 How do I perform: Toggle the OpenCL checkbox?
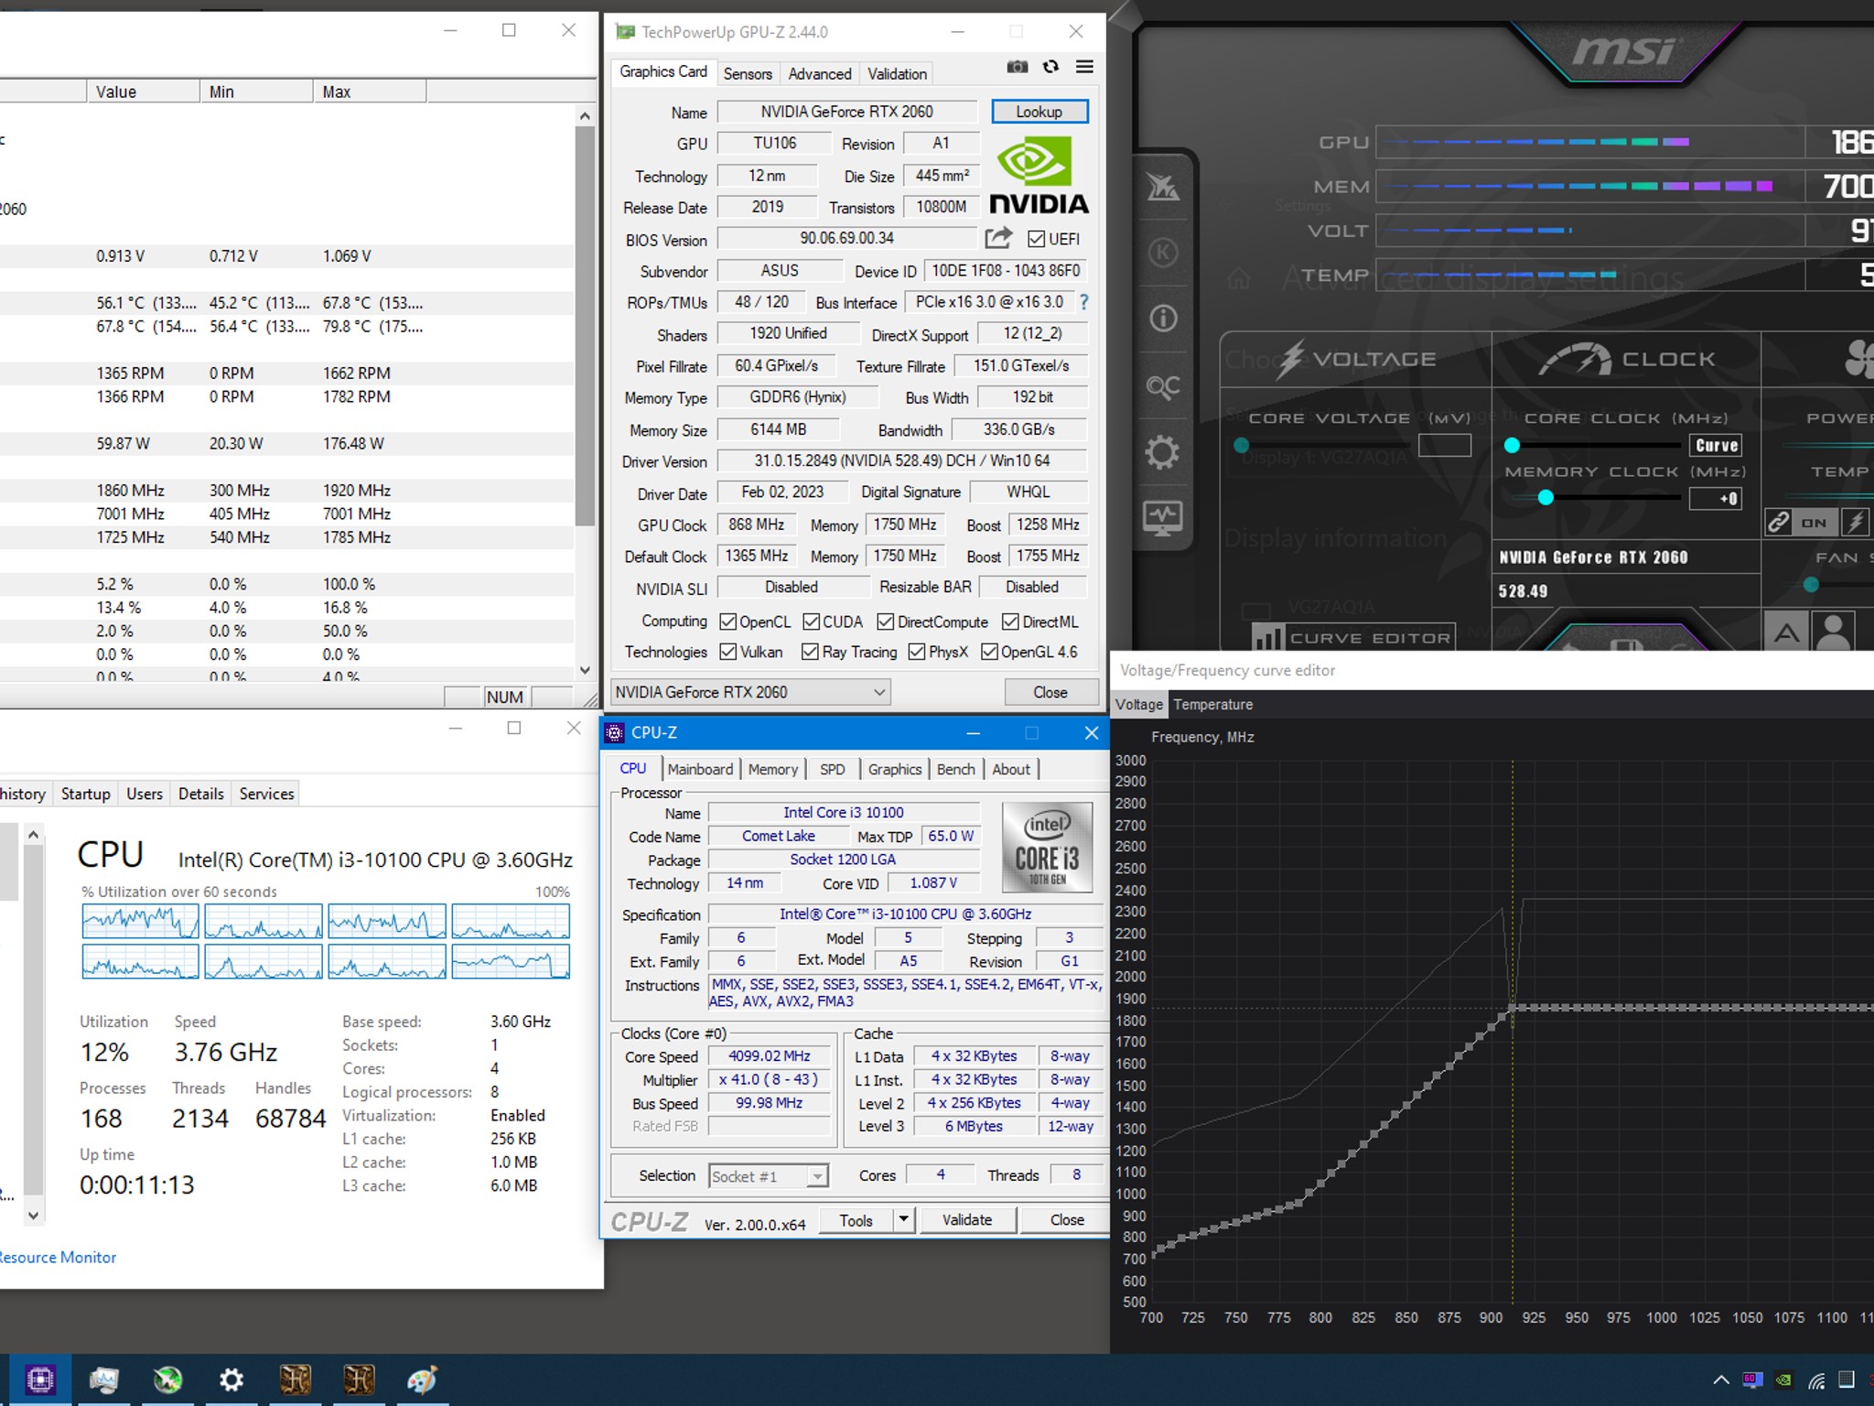point(728,622)
